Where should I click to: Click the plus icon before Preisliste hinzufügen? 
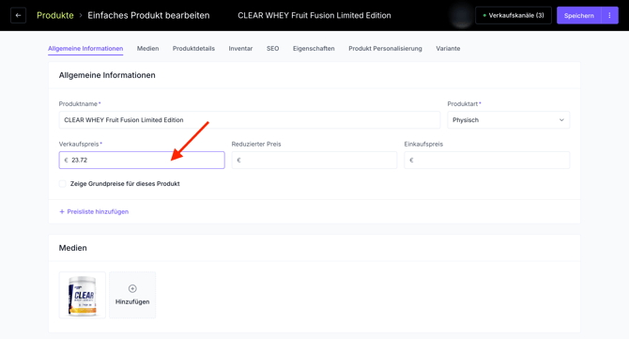(x=62, y=212)
